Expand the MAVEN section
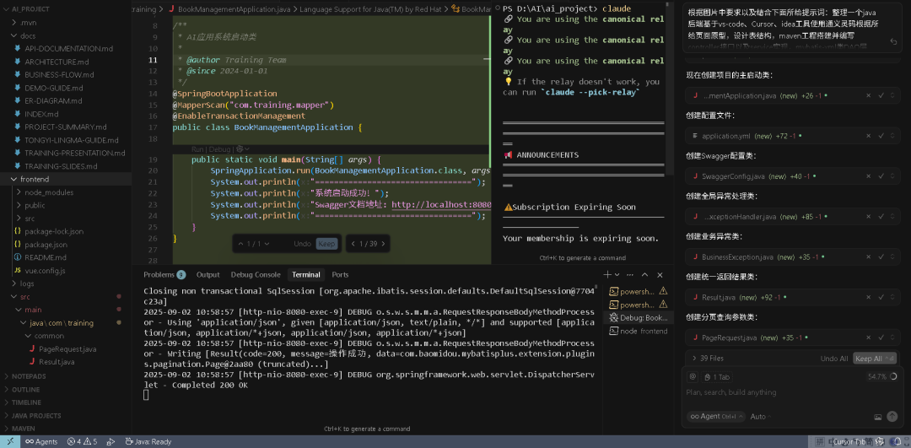911x448 pixels. point(24,429)
